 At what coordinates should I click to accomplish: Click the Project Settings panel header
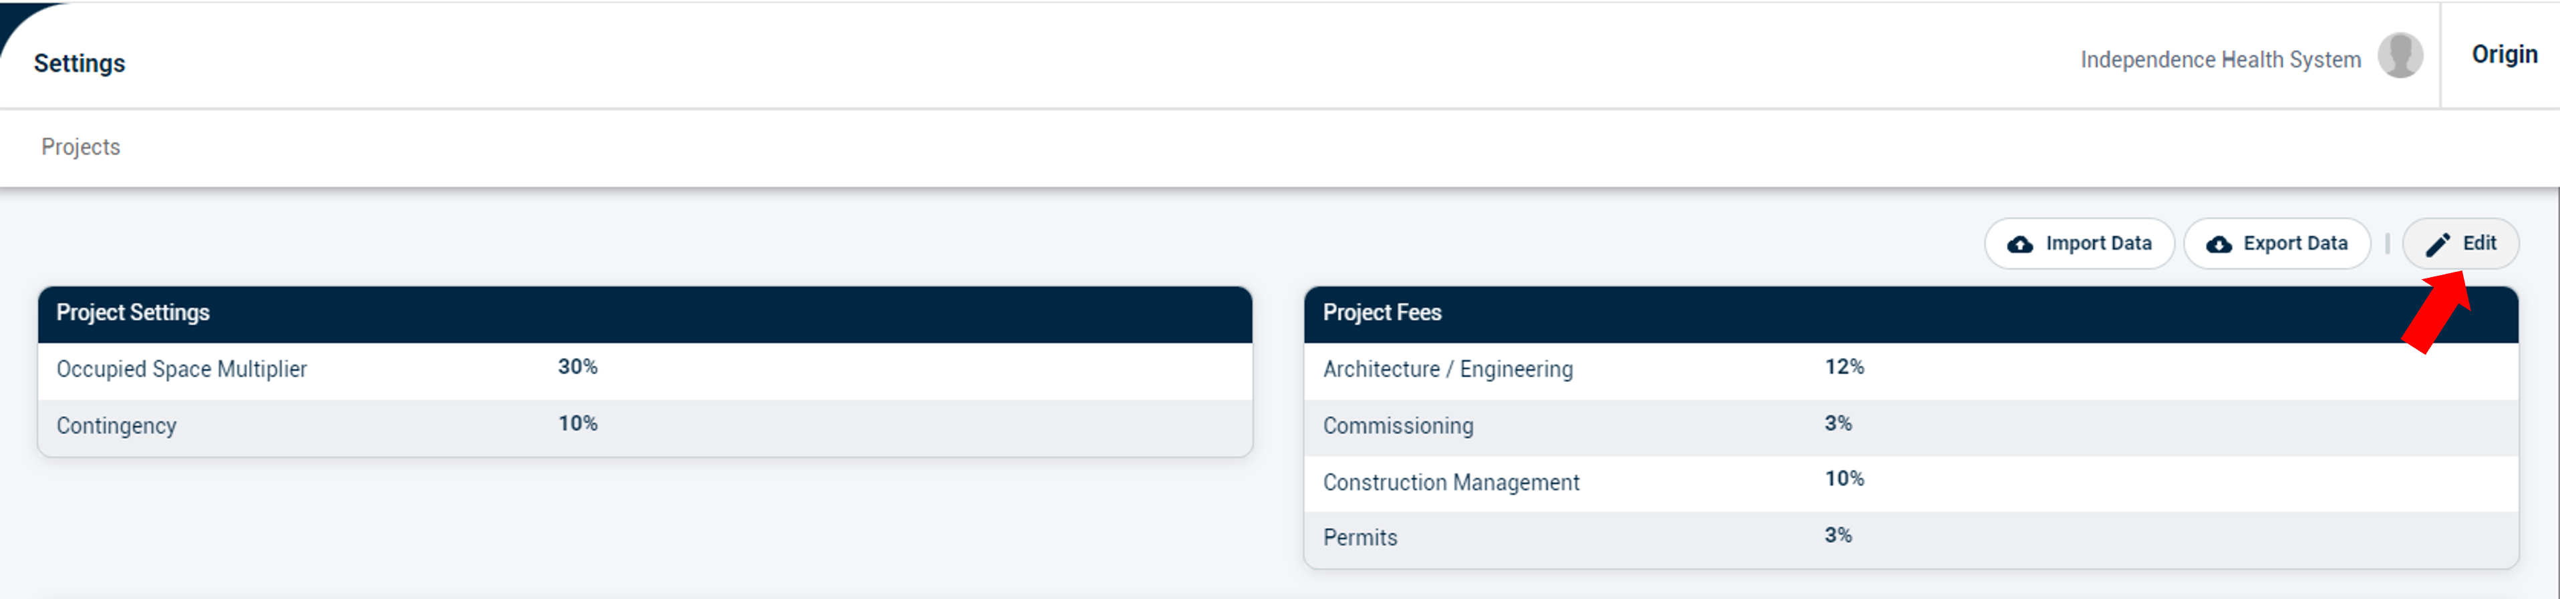[x=645, y=314]
